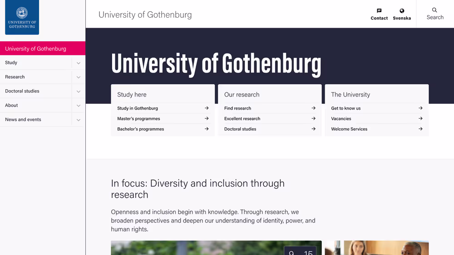
Task: Click arrow beside Bachelor's programmes
Action: [x=207, y=129]
